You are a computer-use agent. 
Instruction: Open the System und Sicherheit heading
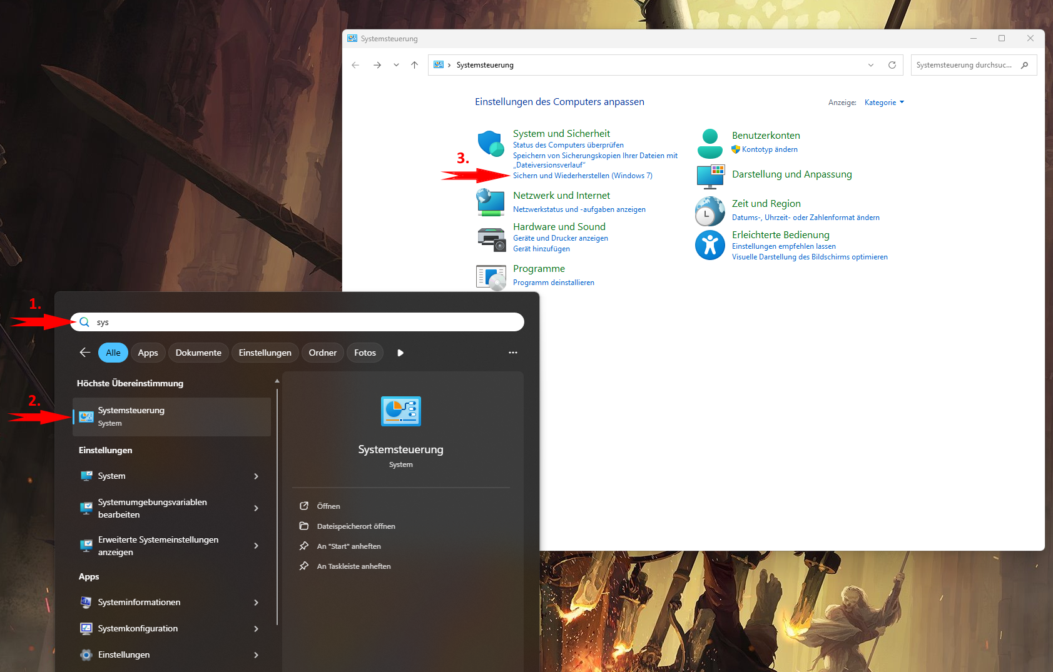(x=561, y=134)
